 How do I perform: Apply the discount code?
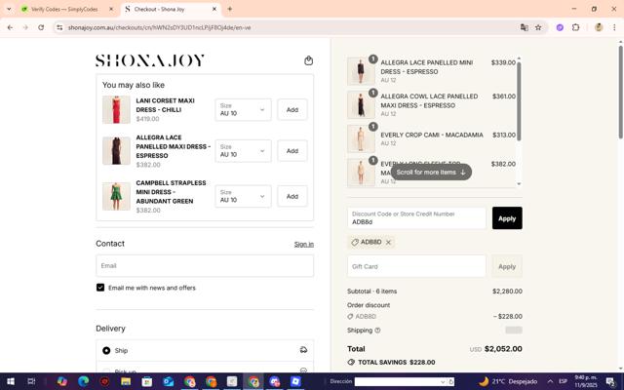coord(507,218)
